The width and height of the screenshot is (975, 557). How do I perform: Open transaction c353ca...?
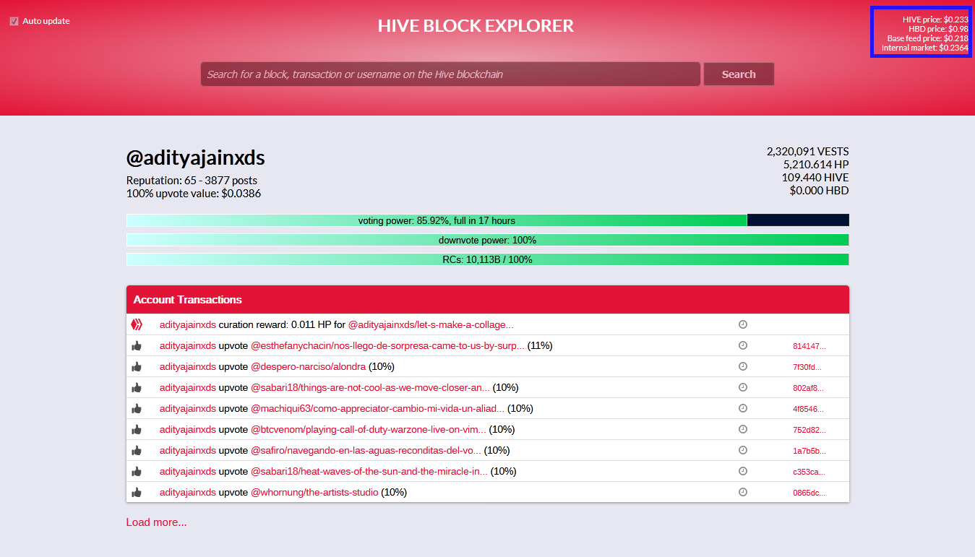tap(809, 472)
